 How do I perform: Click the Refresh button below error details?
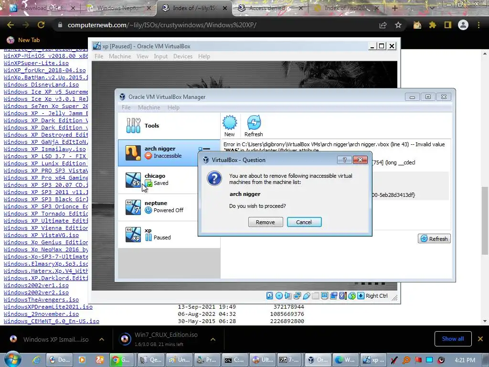coord(434,238)
